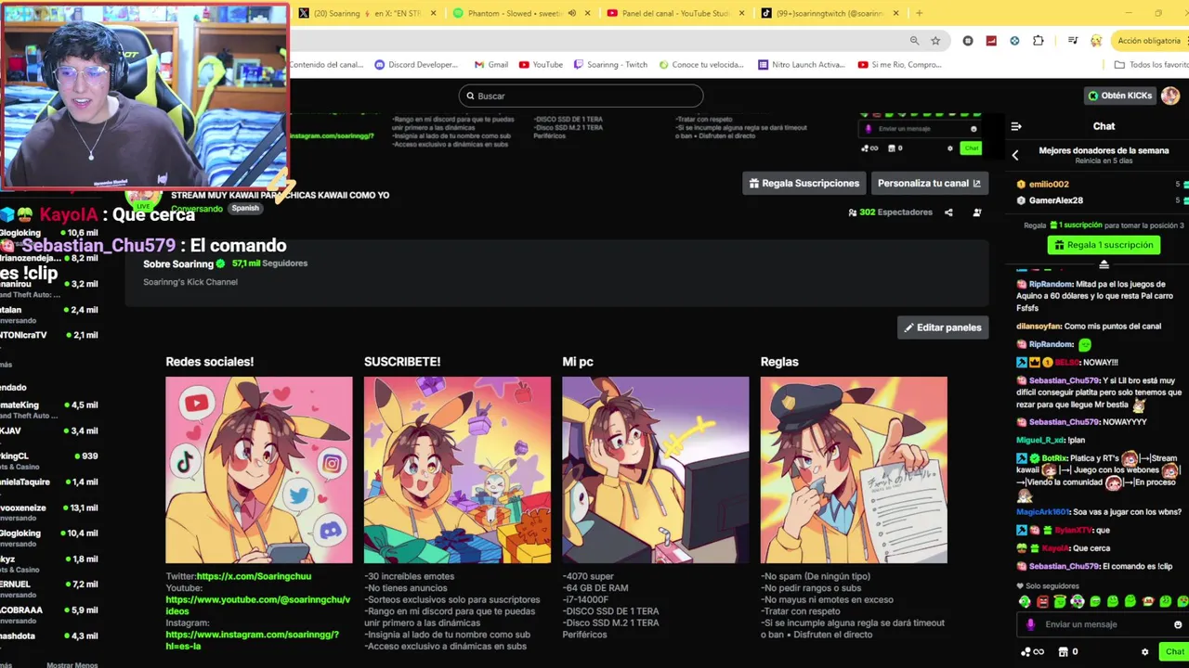Open the Discord Developer bookmark
The image size is (1189, 668).
point(416,65)
